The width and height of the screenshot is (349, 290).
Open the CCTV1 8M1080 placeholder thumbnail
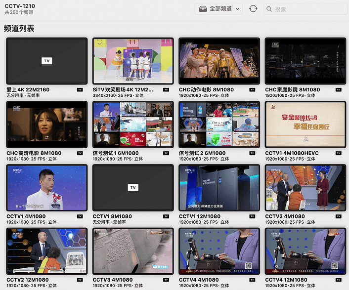(133, 188)
